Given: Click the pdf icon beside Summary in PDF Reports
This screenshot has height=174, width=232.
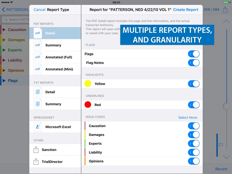Looking at the screenshot, I should [x=38, y=45].
